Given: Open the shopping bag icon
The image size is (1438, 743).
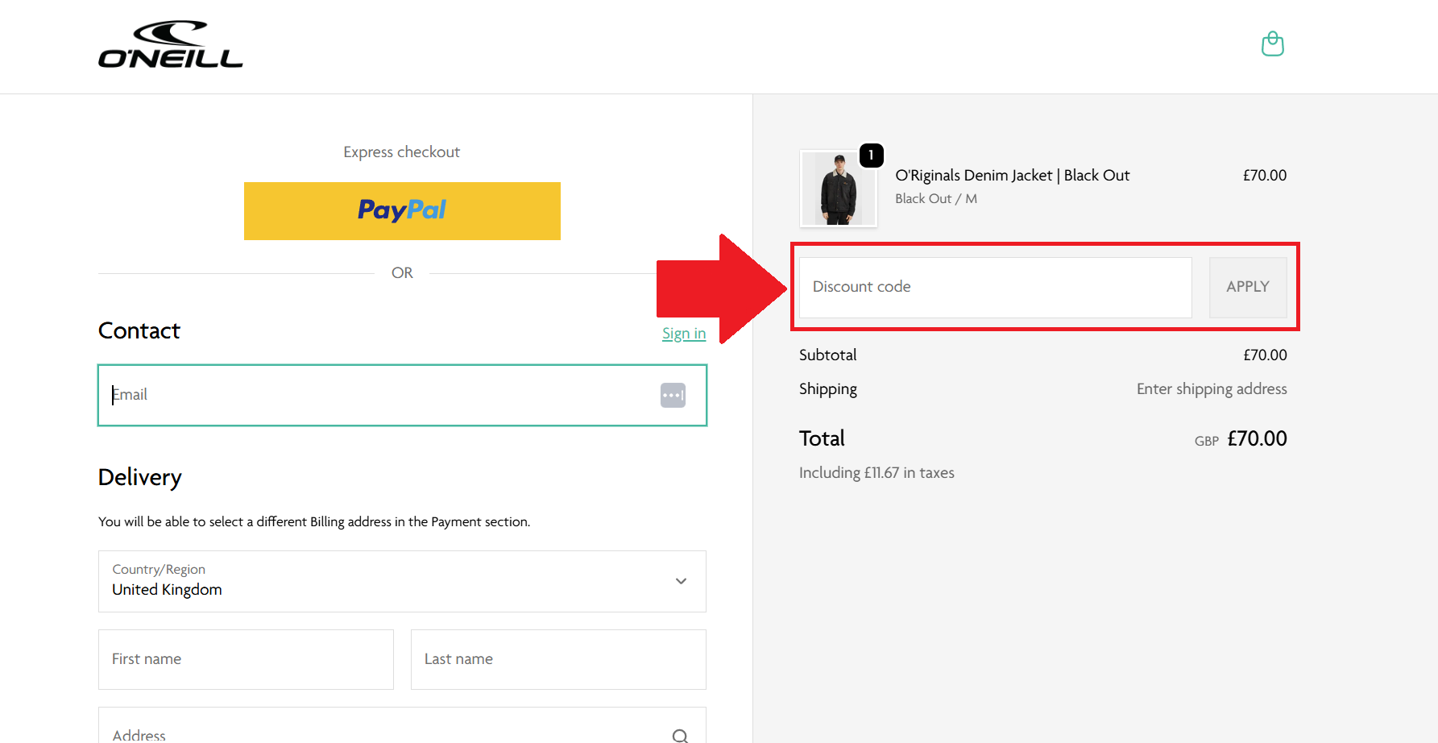Looking at the screenshot, I should [x=1273, y=44].
